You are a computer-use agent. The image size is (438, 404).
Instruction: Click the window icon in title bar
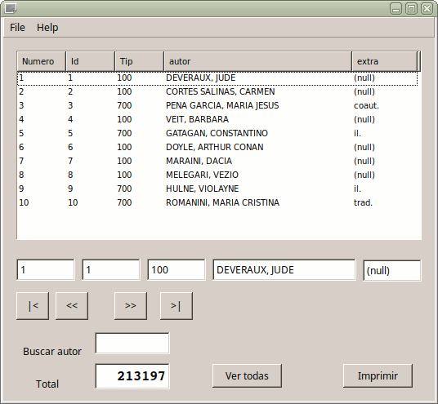coord(11,8)
